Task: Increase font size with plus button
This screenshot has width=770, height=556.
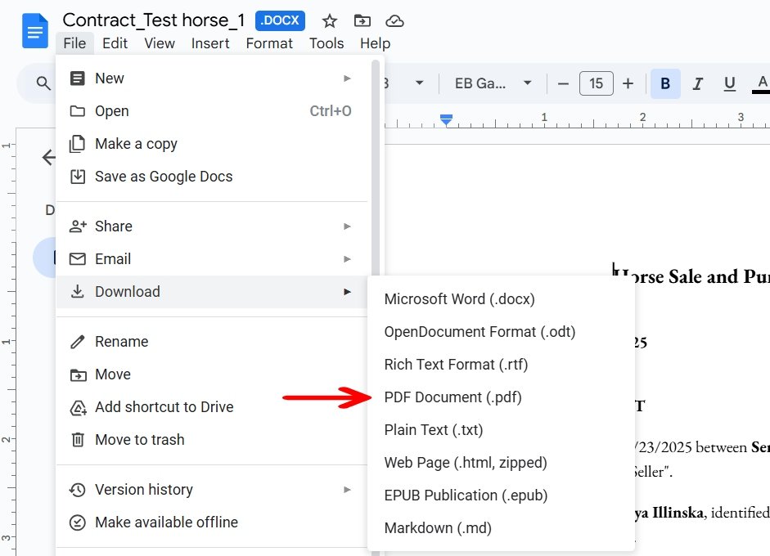Action: 628,83
